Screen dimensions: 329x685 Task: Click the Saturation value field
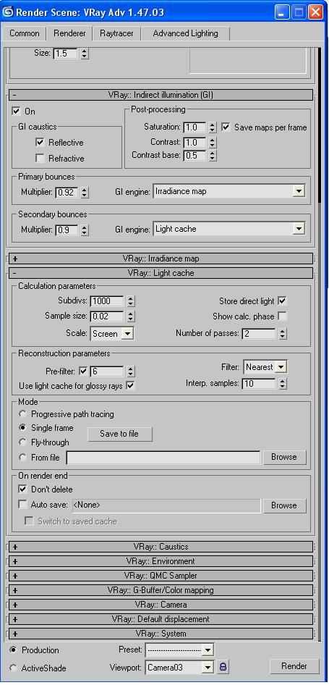point(195,127)
